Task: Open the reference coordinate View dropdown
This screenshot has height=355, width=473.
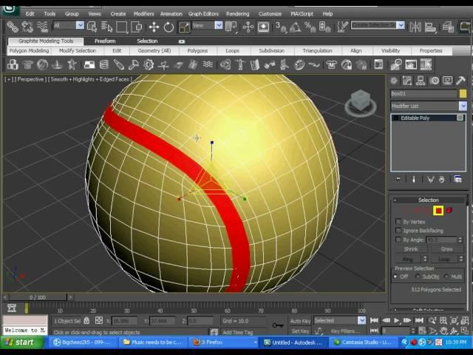Action: click(219, 26)
